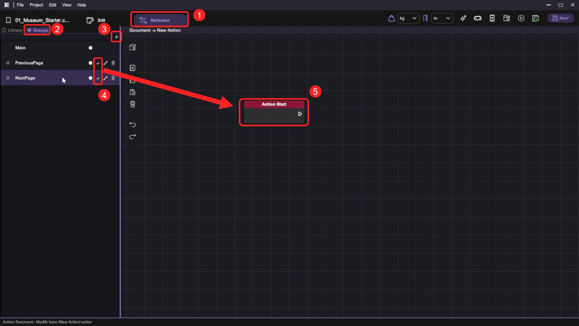Add a new group with plus button
Image resolution: width=579 pixels, height=326 pixels.
pyautogui.click(x=116, y=37)
